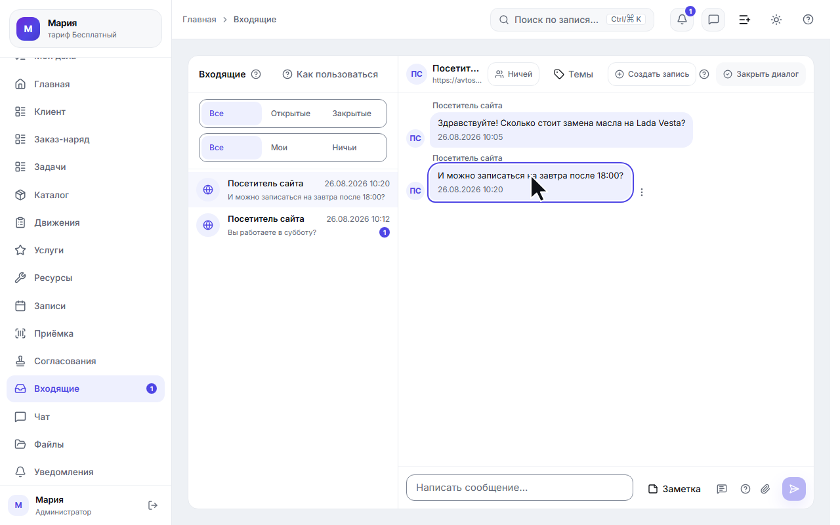This screenshot has width=840, height=525.
Task: Open Согласования in the sidebar
Action: pyautogui.click(x=85, y=361)
